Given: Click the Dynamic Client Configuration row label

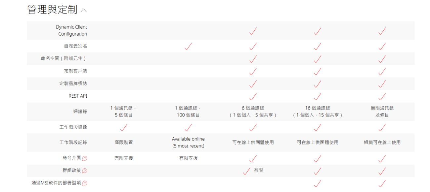Looking at the screenshot, I should click(71, 30).
